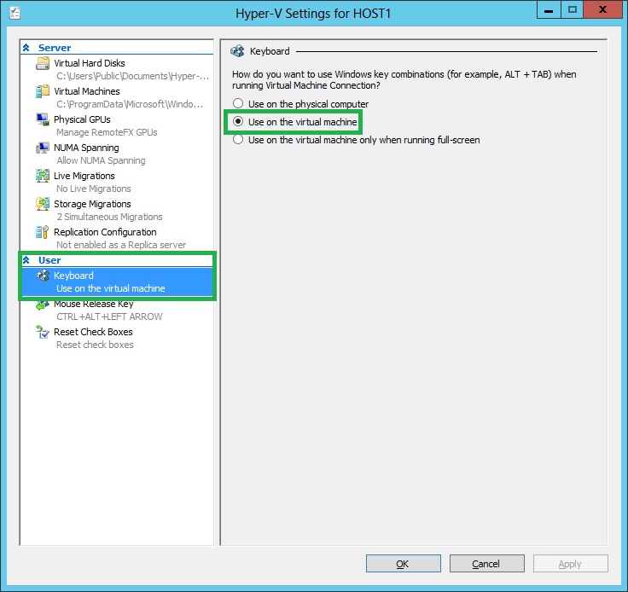Click the OK button
Screen dimensions: 628x592
tap(404, 564)
